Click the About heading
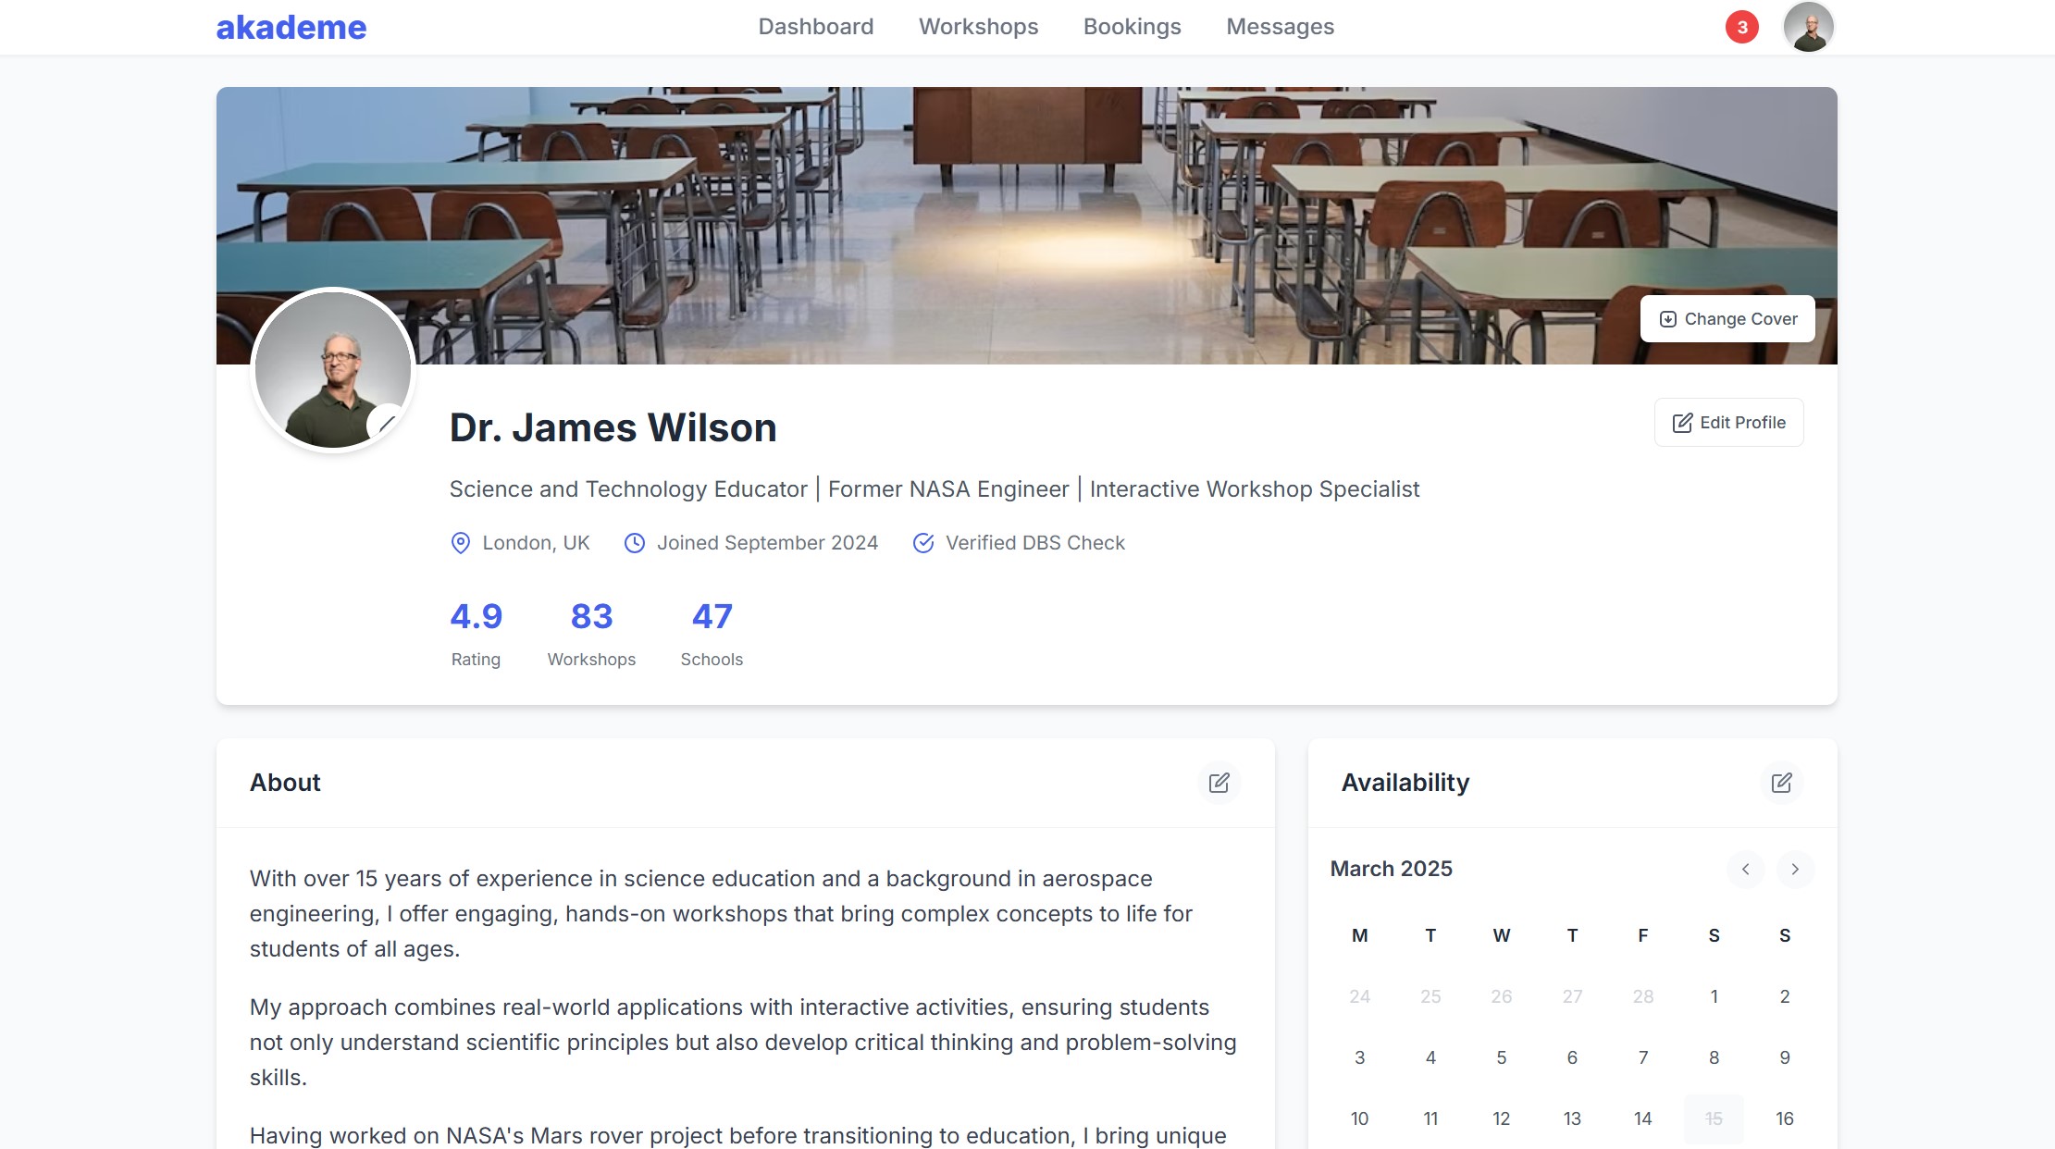 pyautogui.click(x=285, y=783)
